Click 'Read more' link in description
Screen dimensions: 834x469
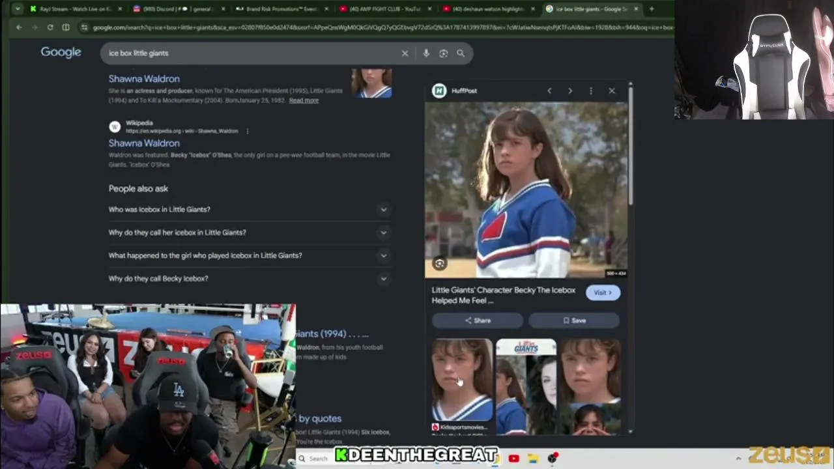point(304,100)
